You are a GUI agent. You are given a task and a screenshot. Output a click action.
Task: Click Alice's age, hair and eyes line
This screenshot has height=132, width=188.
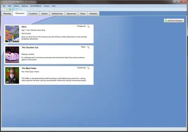coord(33,30)
